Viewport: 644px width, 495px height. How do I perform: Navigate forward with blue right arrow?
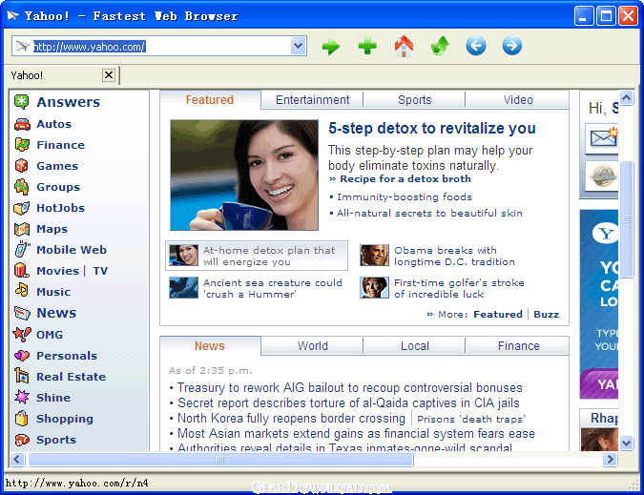tap(511, 46)
